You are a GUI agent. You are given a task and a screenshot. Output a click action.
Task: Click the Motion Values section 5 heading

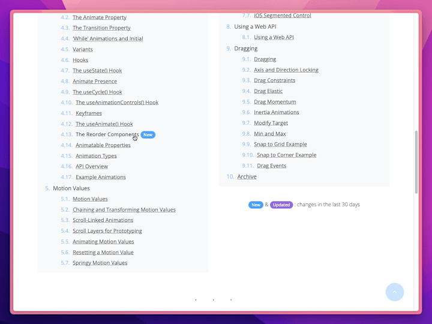pyautogui.click(x=71, y=188)
